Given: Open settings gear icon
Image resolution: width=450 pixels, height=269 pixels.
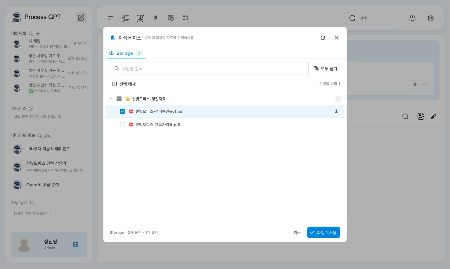Looking at the screenshot, I should coord(431,18).
